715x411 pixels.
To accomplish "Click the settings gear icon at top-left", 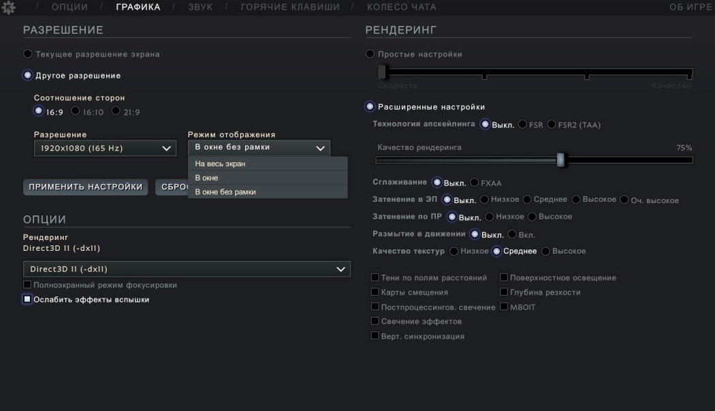I will tap(8, 7).
